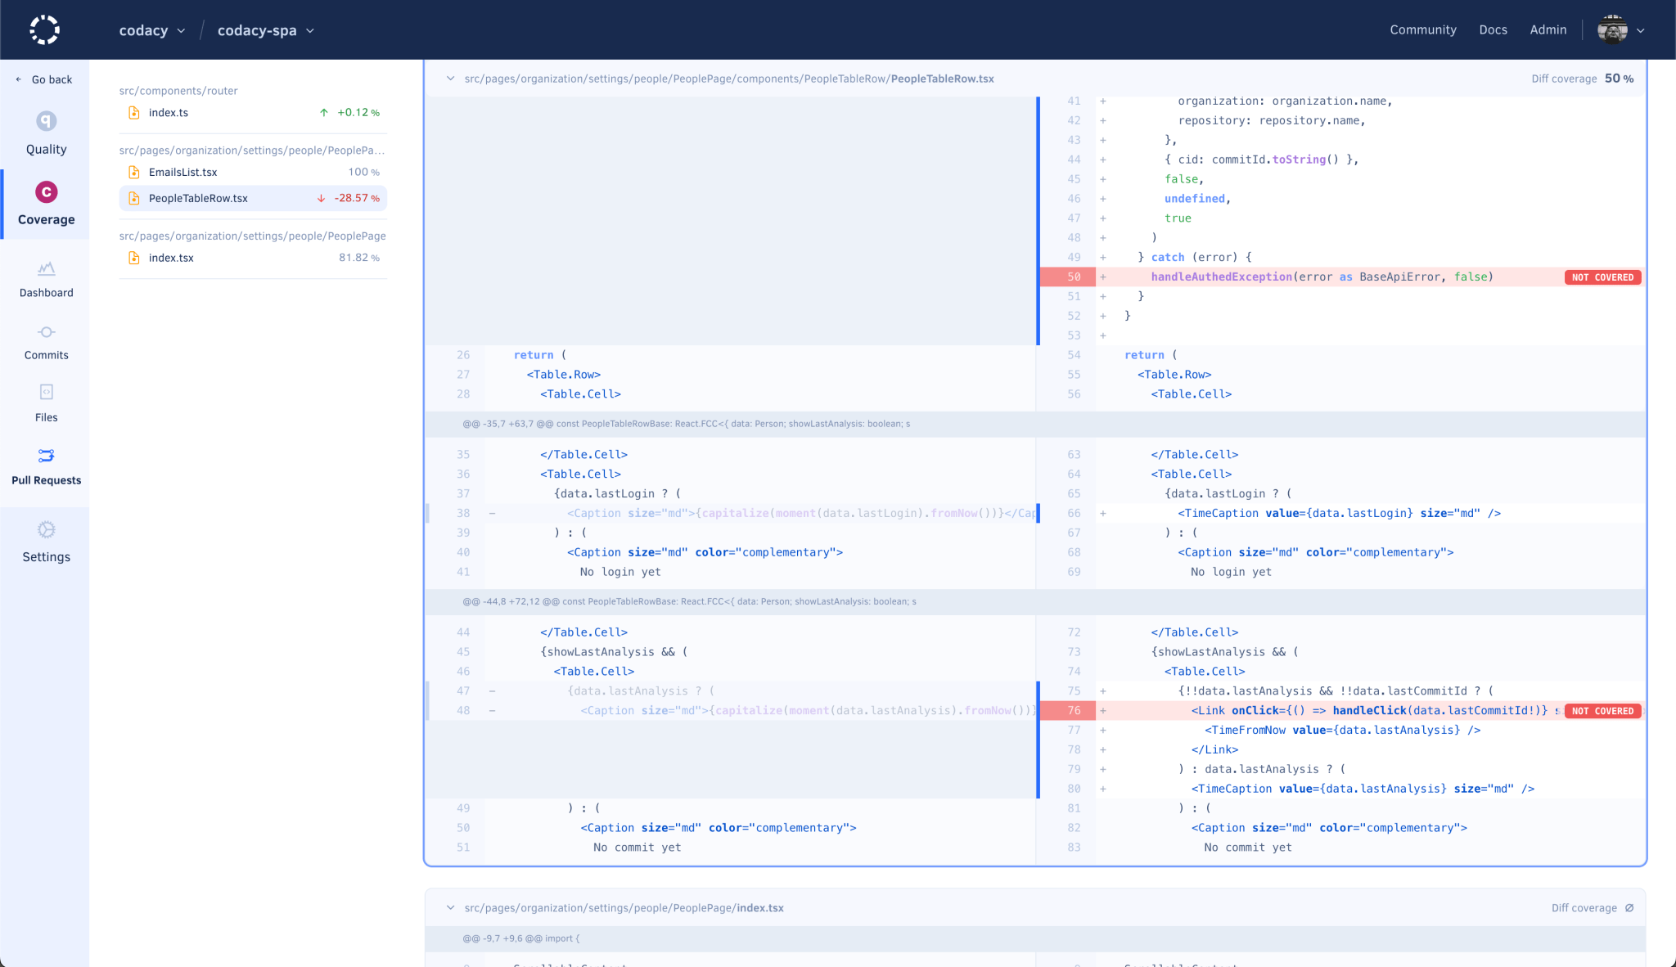Open the Files view
The height and width of the screenshot is (967, 1676).
click(46, 403)
